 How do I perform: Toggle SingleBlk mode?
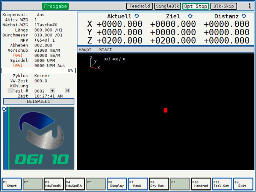[168, 6]
